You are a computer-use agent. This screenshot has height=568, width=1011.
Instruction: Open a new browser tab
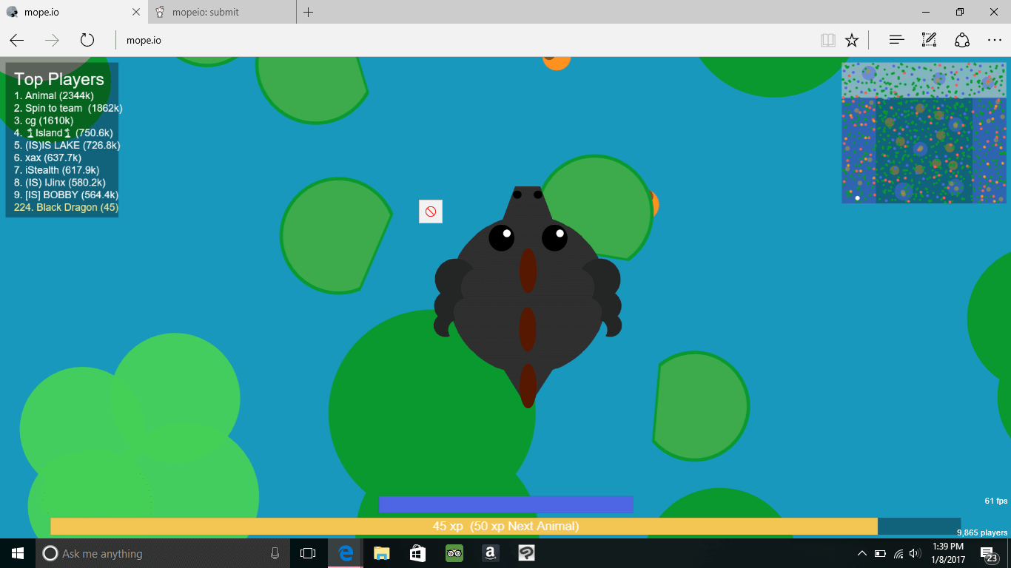coord(308,12)
